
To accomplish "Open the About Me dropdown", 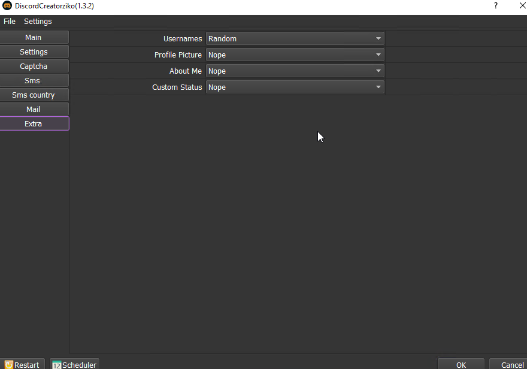I will 295,71.
